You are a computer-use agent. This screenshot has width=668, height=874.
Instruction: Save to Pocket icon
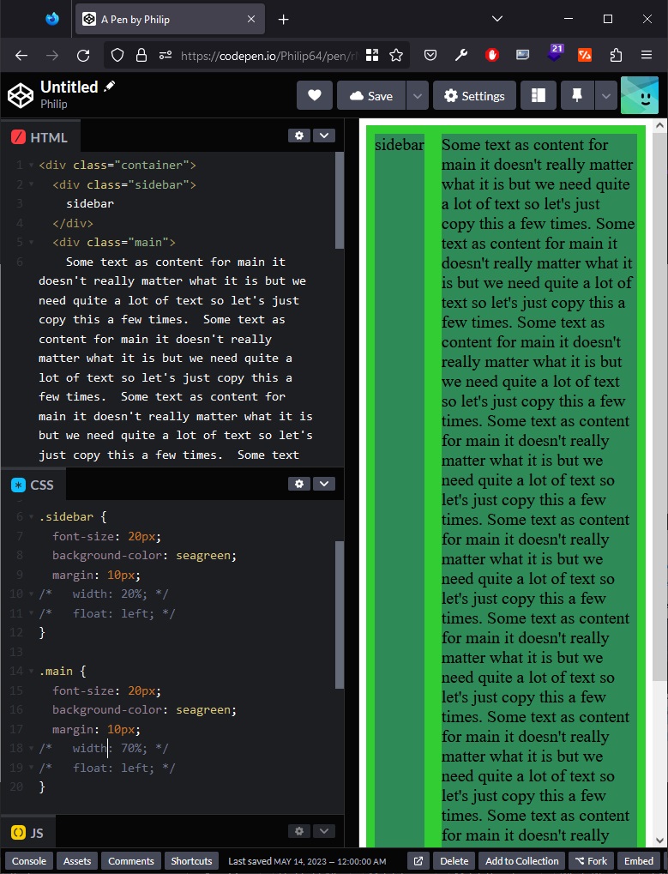[x=430, y=55]
